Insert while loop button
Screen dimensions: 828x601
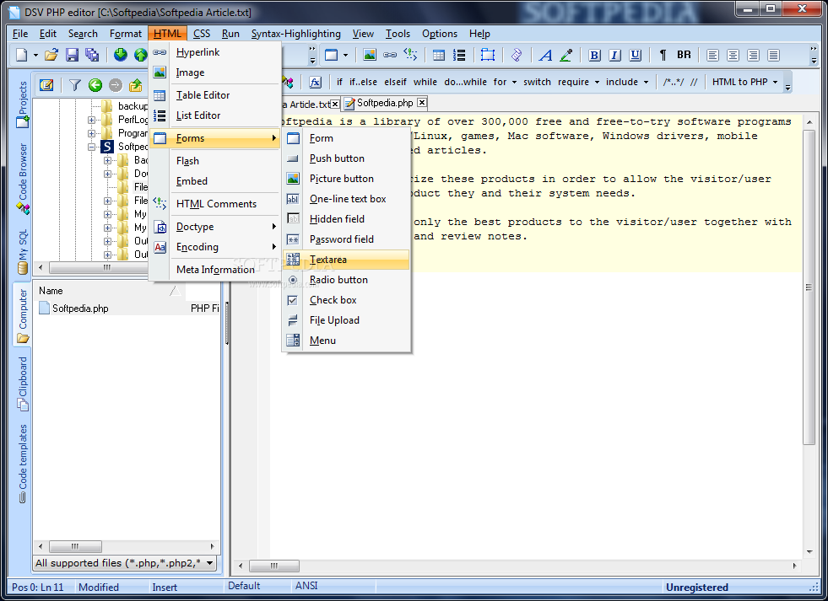click(425, 83)
